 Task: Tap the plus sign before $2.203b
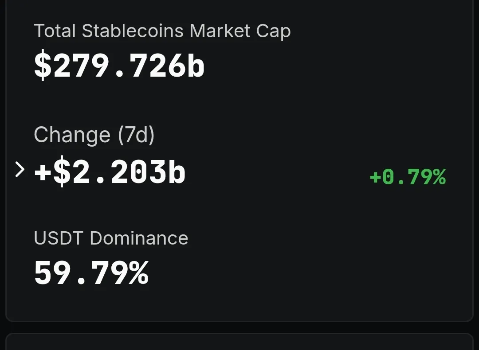tap(43, 172)
